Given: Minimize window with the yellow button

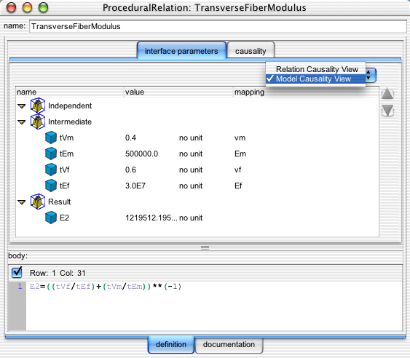Looking at the screenshot, I should click(27, 7).
